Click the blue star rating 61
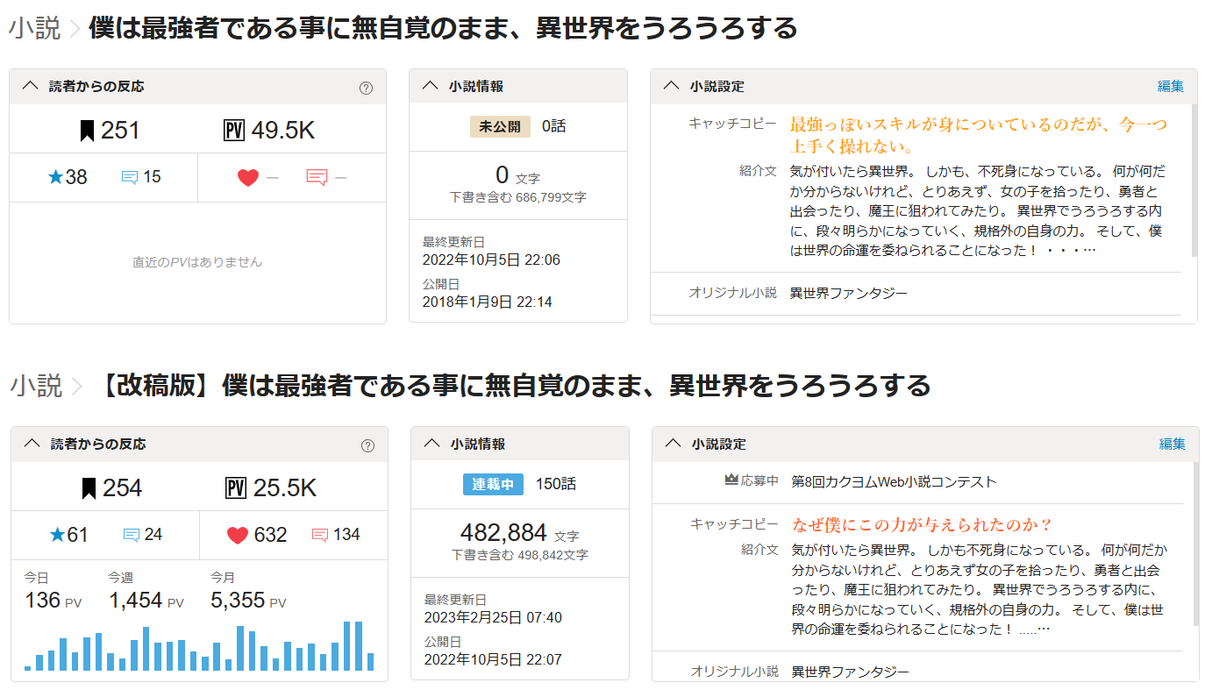 click(57, 535)
